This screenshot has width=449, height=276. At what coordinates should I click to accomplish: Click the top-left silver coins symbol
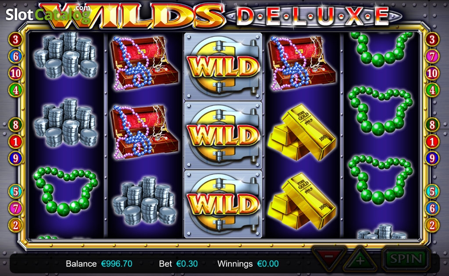click(66, 55)
